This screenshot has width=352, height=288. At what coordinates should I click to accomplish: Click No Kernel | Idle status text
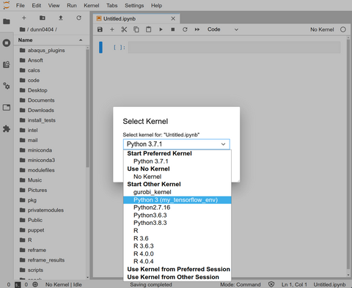coord(64,284)
